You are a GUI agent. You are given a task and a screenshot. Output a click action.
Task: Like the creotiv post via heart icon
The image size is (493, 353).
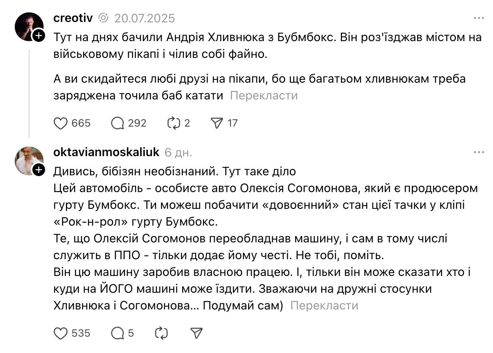(61, 123)
